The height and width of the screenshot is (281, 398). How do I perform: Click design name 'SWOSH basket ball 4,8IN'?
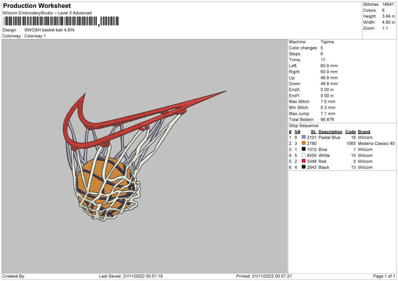(50, 30)
